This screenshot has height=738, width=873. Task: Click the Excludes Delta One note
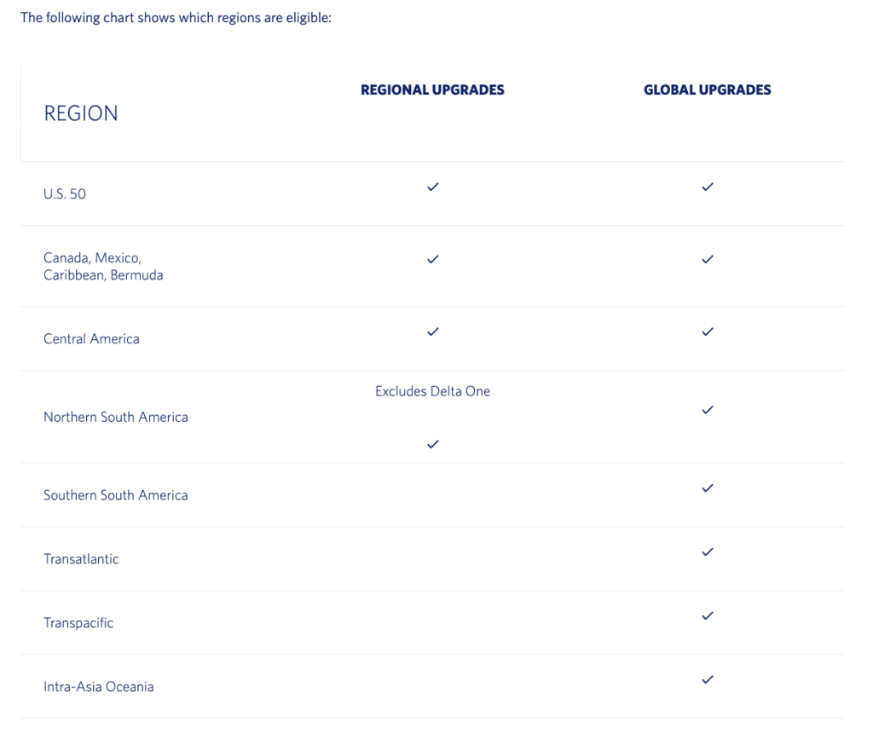coord(432,391)
